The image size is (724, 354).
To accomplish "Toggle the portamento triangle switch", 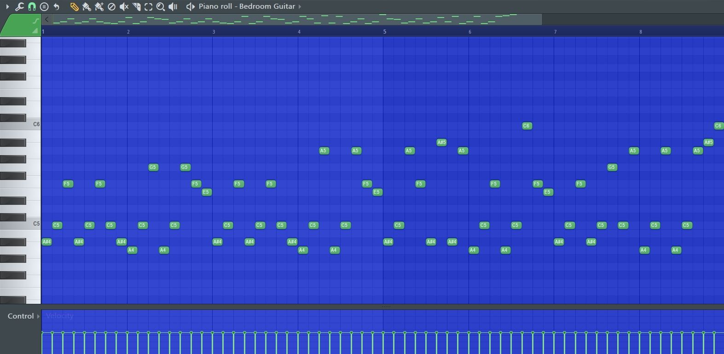I will pos(35,30).
